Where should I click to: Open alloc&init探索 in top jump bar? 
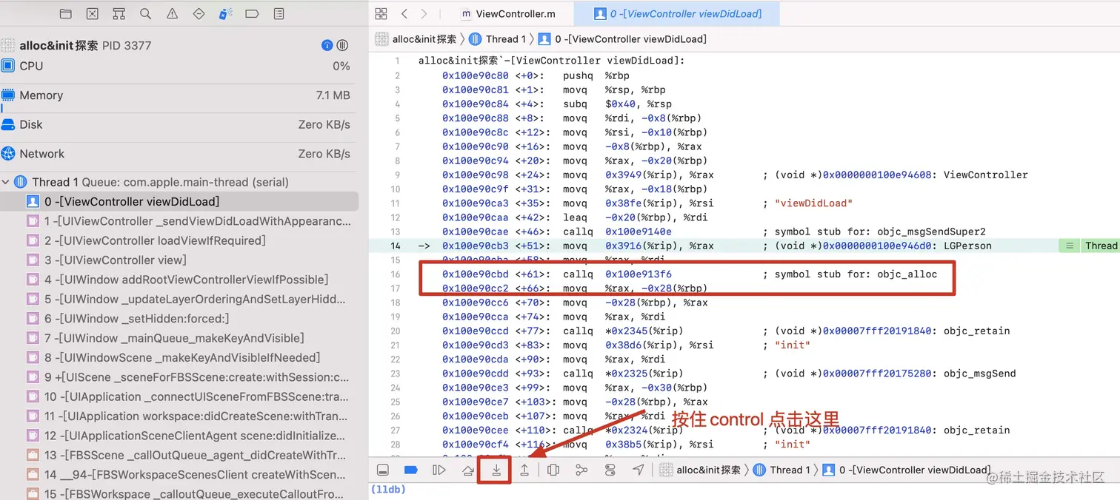416,39
